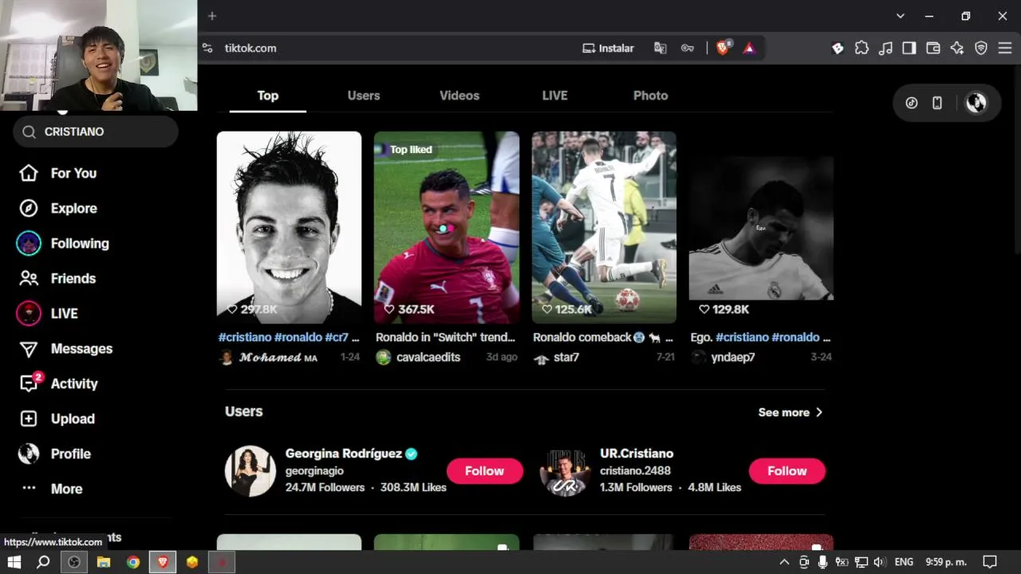Open the Brave main hamburger menu

point(1005,48)
